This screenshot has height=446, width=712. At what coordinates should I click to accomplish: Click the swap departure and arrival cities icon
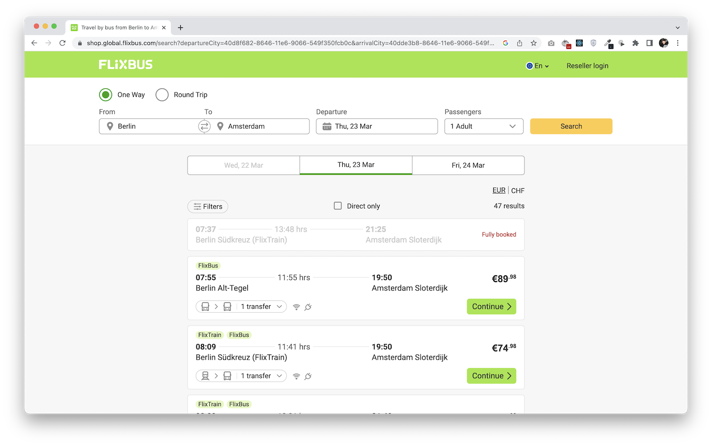[204, 126]
